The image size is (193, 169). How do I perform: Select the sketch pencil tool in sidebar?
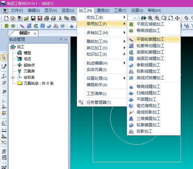click(4, 66)
